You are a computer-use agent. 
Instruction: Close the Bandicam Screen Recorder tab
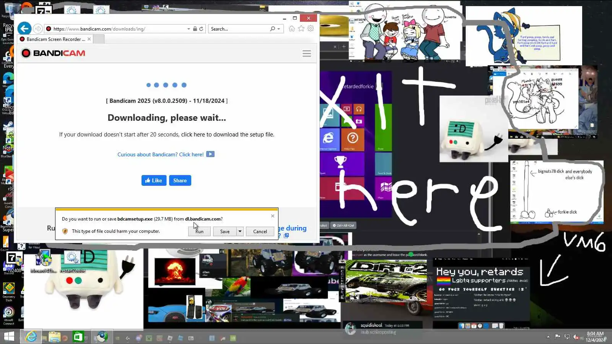click(89, 39)
